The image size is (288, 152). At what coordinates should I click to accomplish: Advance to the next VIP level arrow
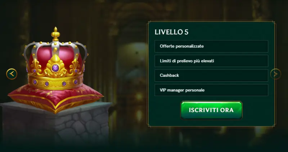click(275, 74)
